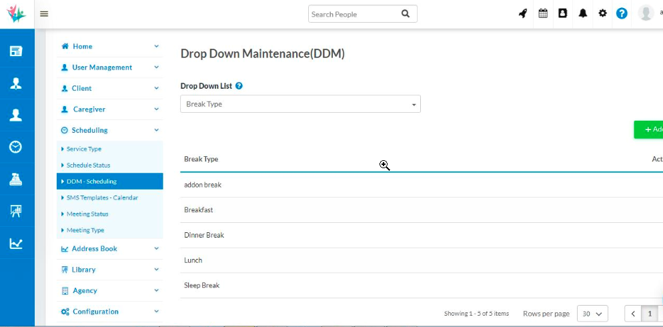Open the notifications bell

[583, 13]
